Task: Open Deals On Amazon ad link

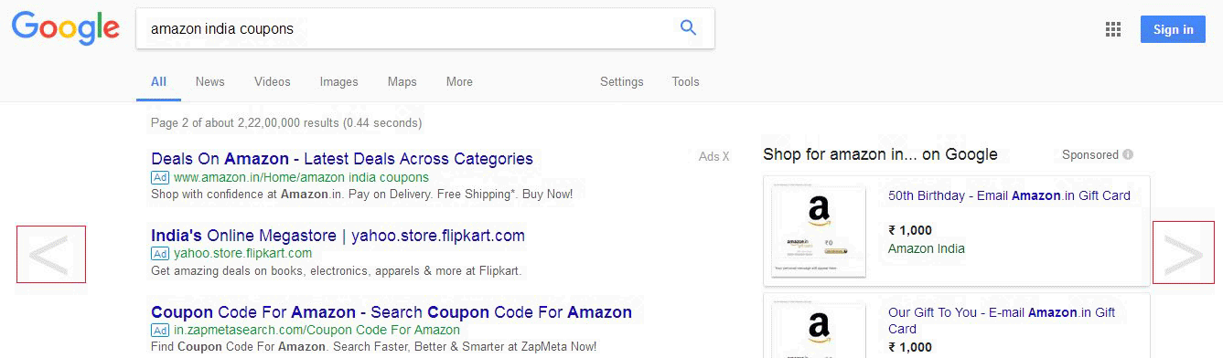Action: (342, 159)
